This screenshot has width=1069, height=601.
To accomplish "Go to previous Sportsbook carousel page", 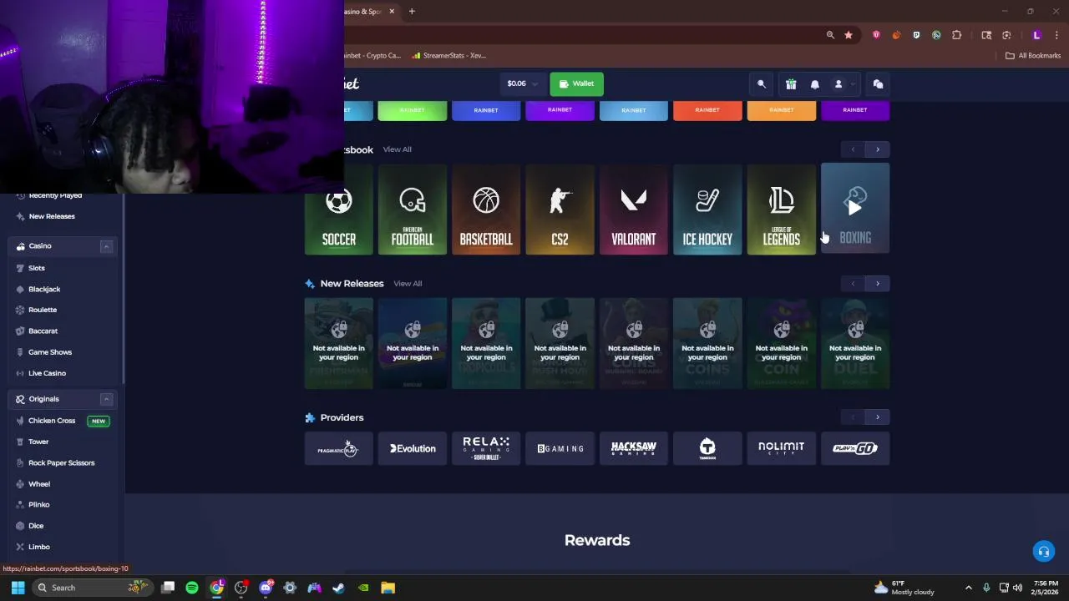I will [x=853, y=149].
